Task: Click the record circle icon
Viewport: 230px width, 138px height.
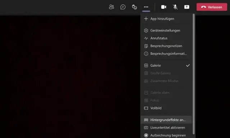Action: [x=146, y=135]
